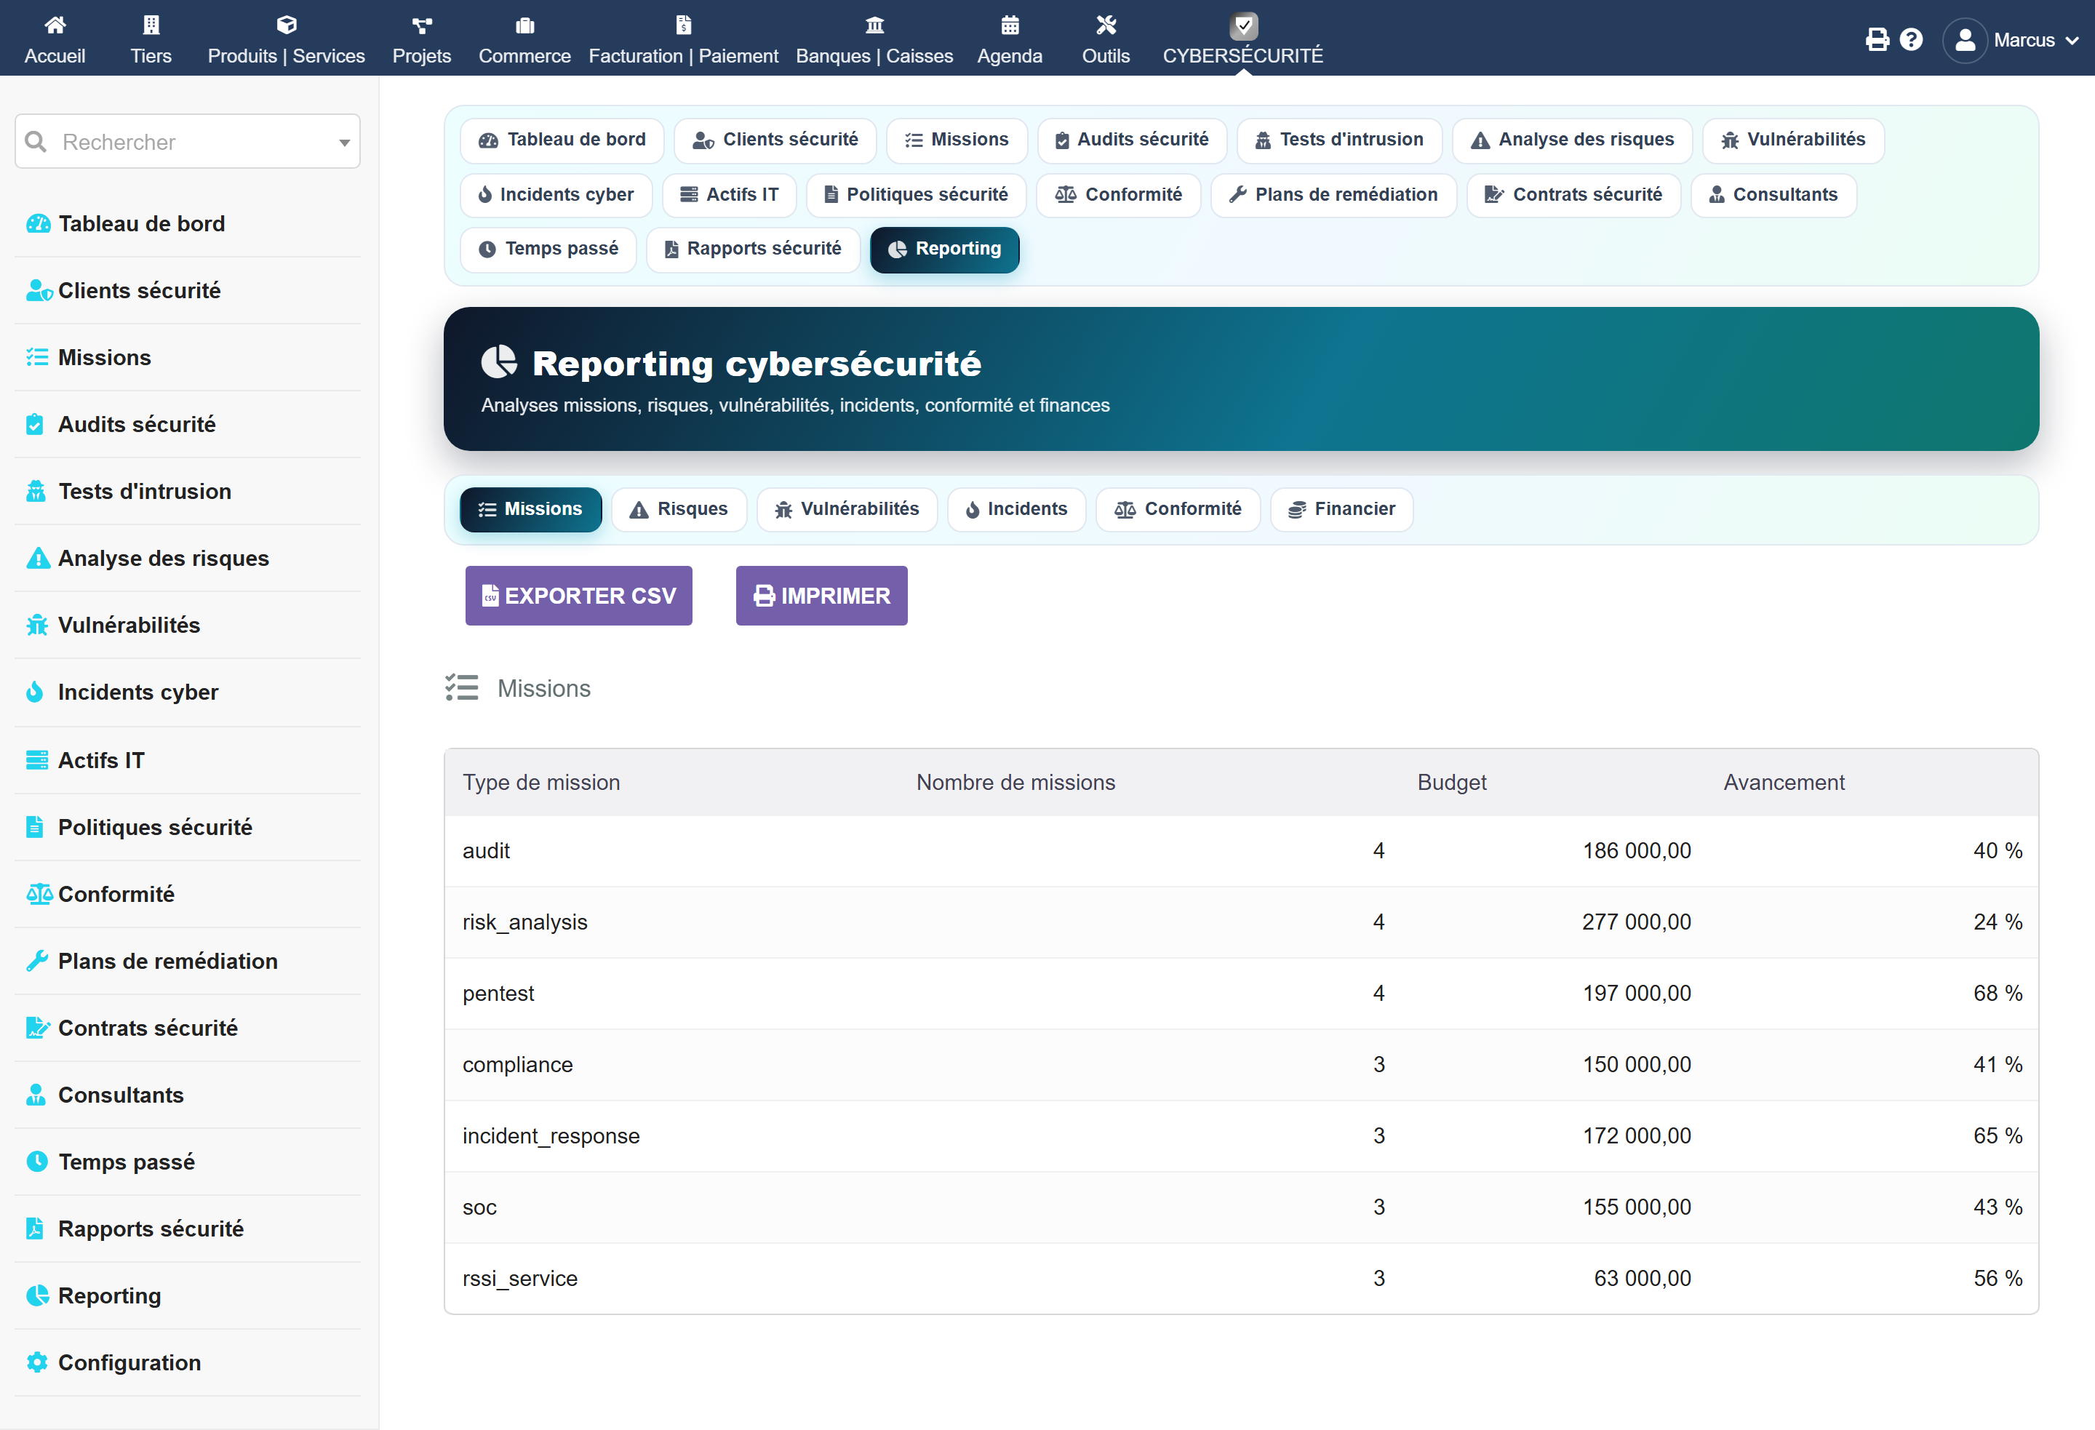Viewport: 2095px width, 1430px height.
Task: Click sidebar Tests d'intrusion spy icon
Action: point(36,490)
